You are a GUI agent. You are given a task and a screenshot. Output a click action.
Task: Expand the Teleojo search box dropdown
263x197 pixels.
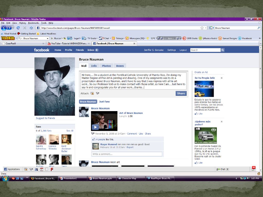[x=48, y=38]
